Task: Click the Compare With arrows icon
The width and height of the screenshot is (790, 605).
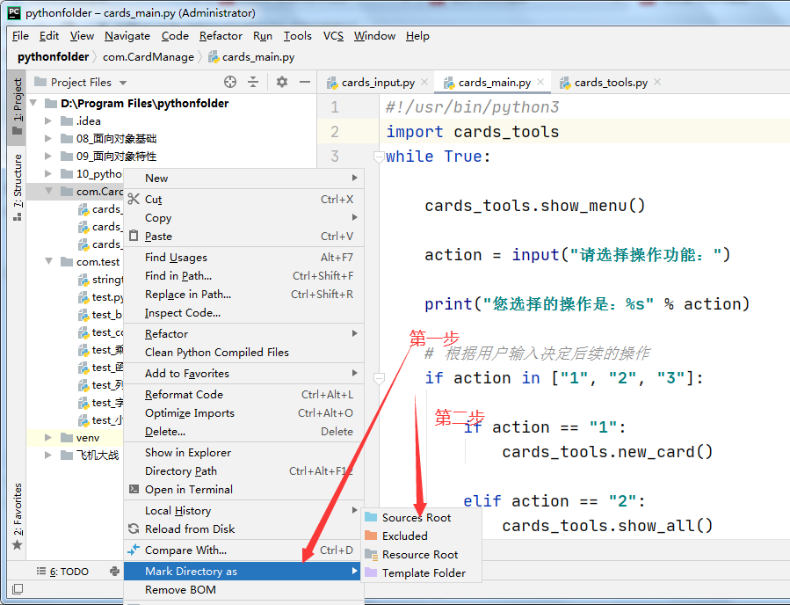Action: (134, 550)
